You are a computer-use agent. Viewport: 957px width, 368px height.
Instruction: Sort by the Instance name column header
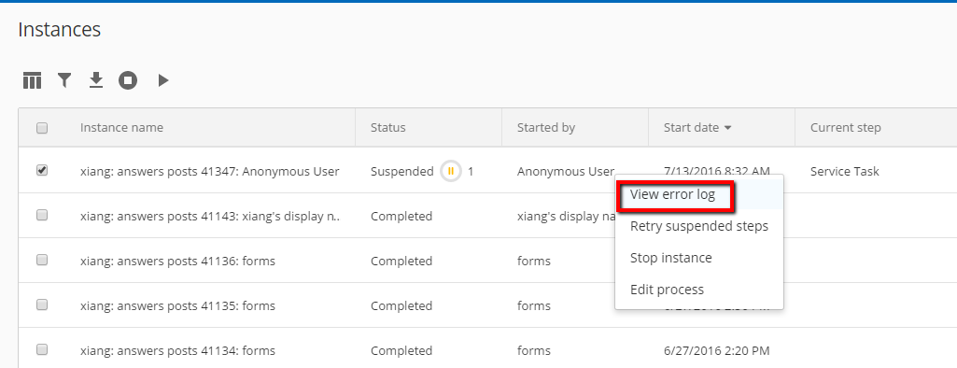point(121,128)
